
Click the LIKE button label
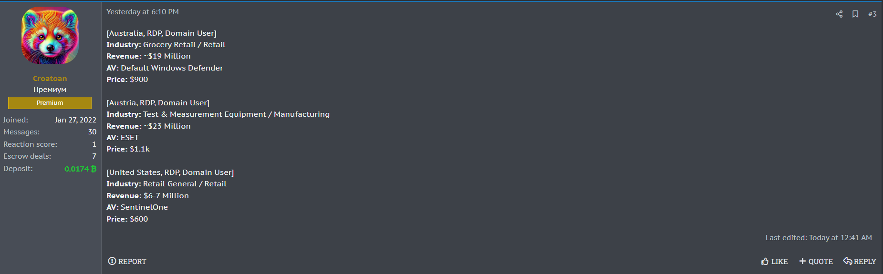point(779,262)
